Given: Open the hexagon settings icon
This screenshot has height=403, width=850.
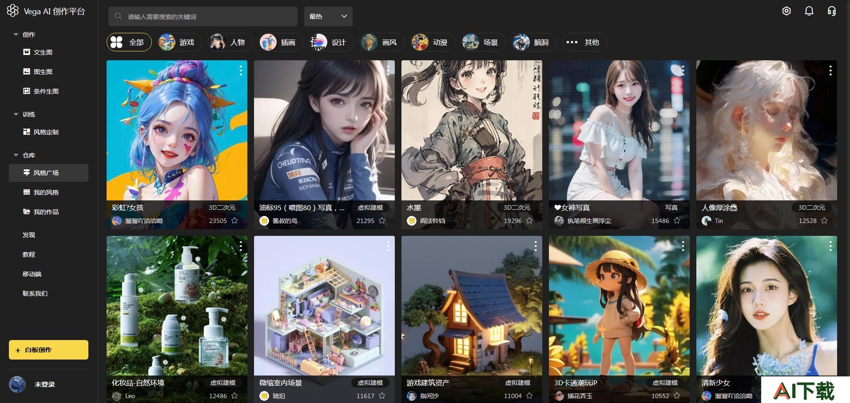Looking at the screenshot, I should (786, 11).
